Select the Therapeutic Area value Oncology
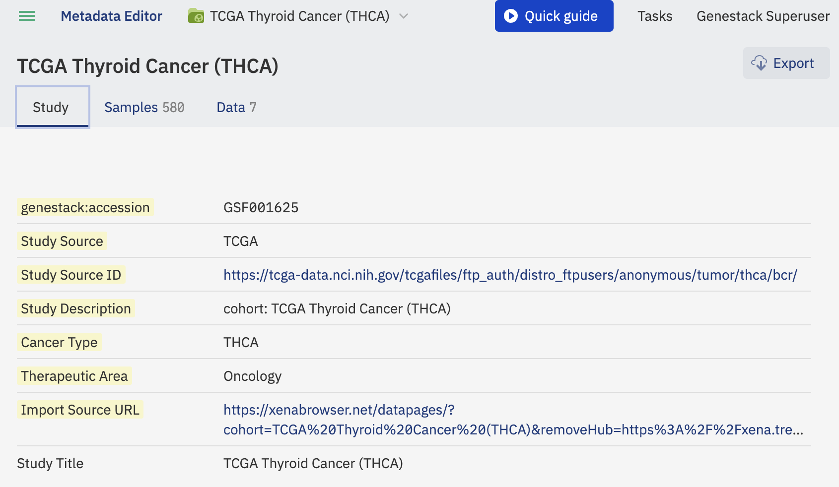This screenshot has width=839, height=487. pos(253,376)
